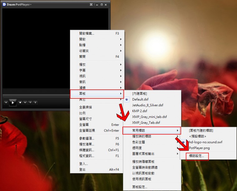
Task: Expand the 圖層式面板輸出 submenu
Action: pyautogui.click(x=152, y=154)
